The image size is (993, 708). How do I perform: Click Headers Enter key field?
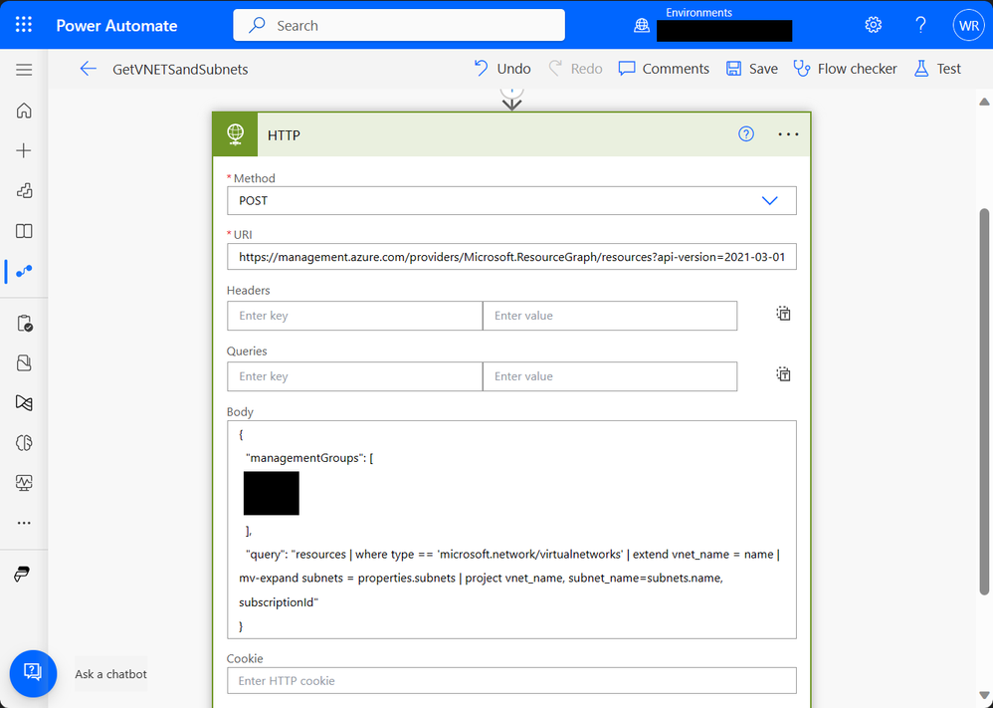tap(354, 316)
